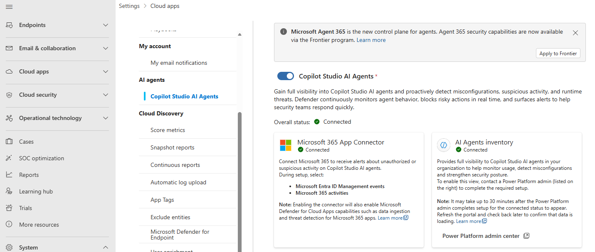Expand the Email & collaboration section

tap(106, 48)
